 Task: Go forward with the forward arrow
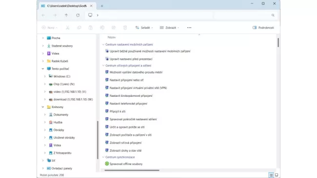point(55,16)
